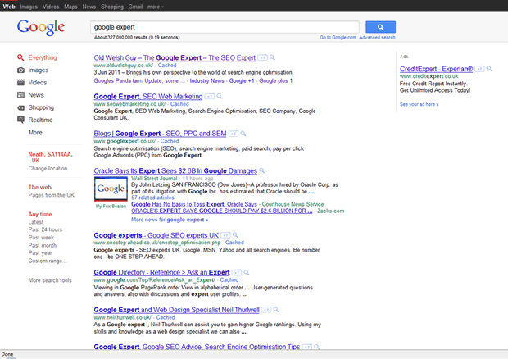The height and width of the screenshot is (359, 508).
Task: Click 'Go to Google.com' link
Action: pyautogui.click(x=338, y=37)
